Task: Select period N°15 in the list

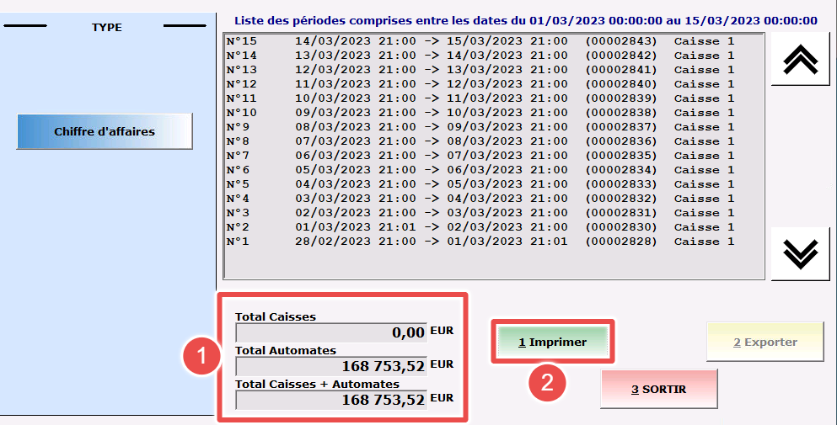Action: pos(480,41)
